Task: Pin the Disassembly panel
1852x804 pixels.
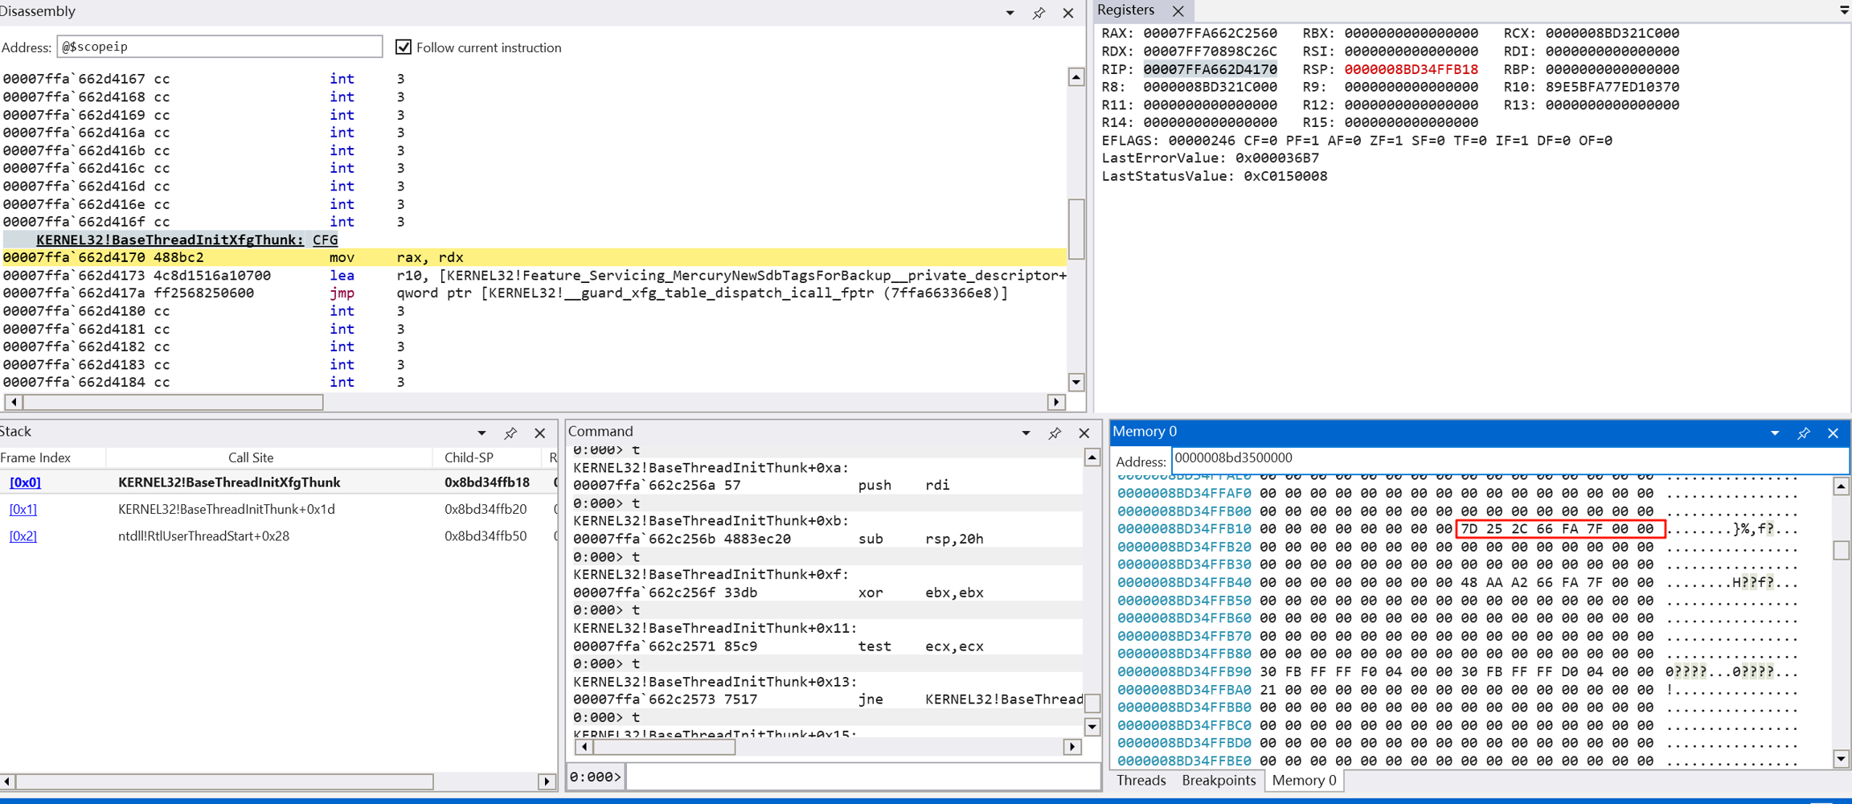Action: [1039, 13]
